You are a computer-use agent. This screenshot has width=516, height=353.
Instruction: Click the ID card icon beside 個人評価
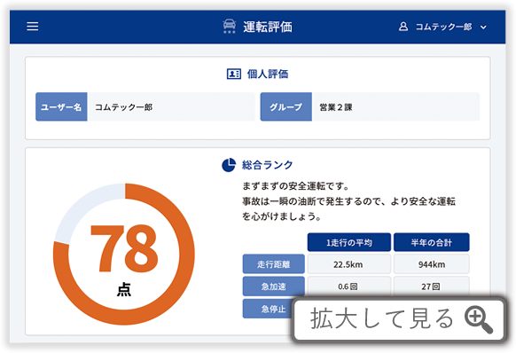click(x=234, y=74)
